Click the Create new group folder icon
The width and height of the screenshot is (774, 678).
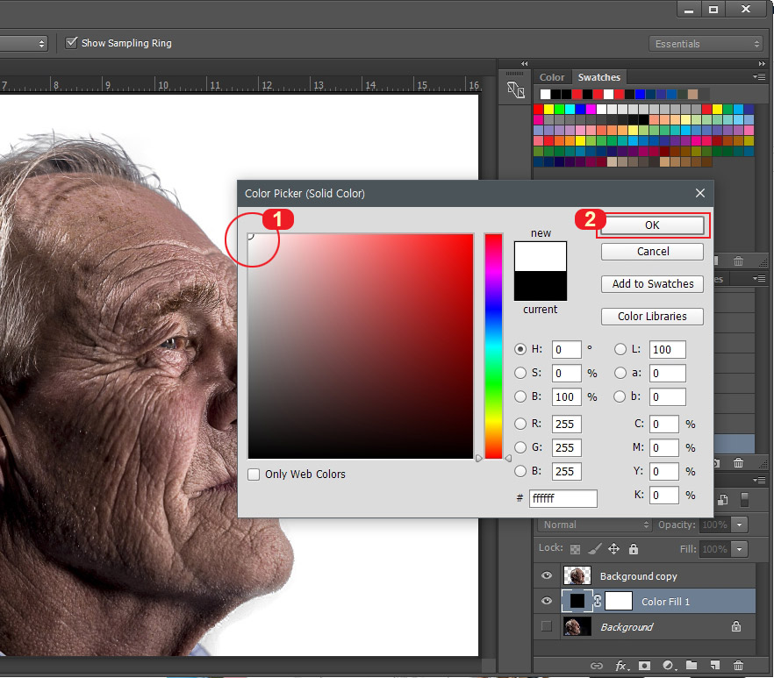coord(692,665)
